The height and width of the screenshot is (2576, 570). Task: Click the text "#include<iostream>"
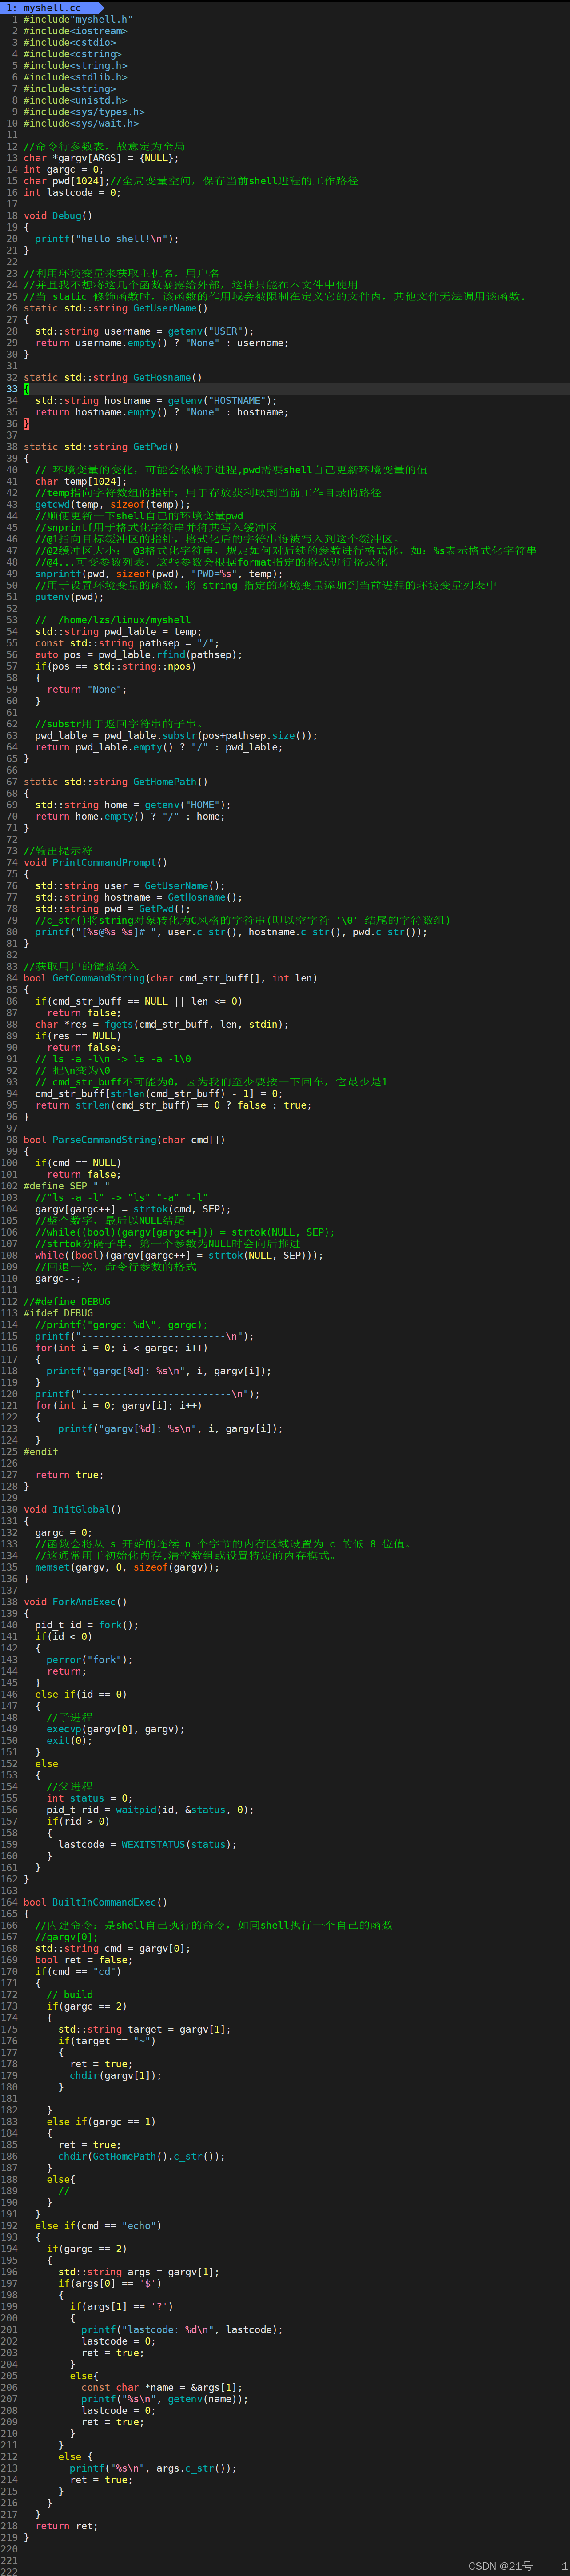click(x=75, y=31)
